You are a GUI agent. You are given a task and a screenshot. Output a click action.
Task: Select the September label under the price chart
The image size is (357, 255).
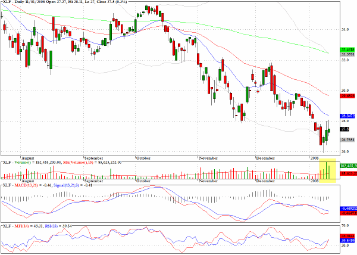93,158
